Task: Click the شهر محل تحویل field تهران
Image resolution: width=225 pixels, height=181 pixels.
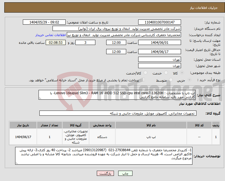Action: 160,66
